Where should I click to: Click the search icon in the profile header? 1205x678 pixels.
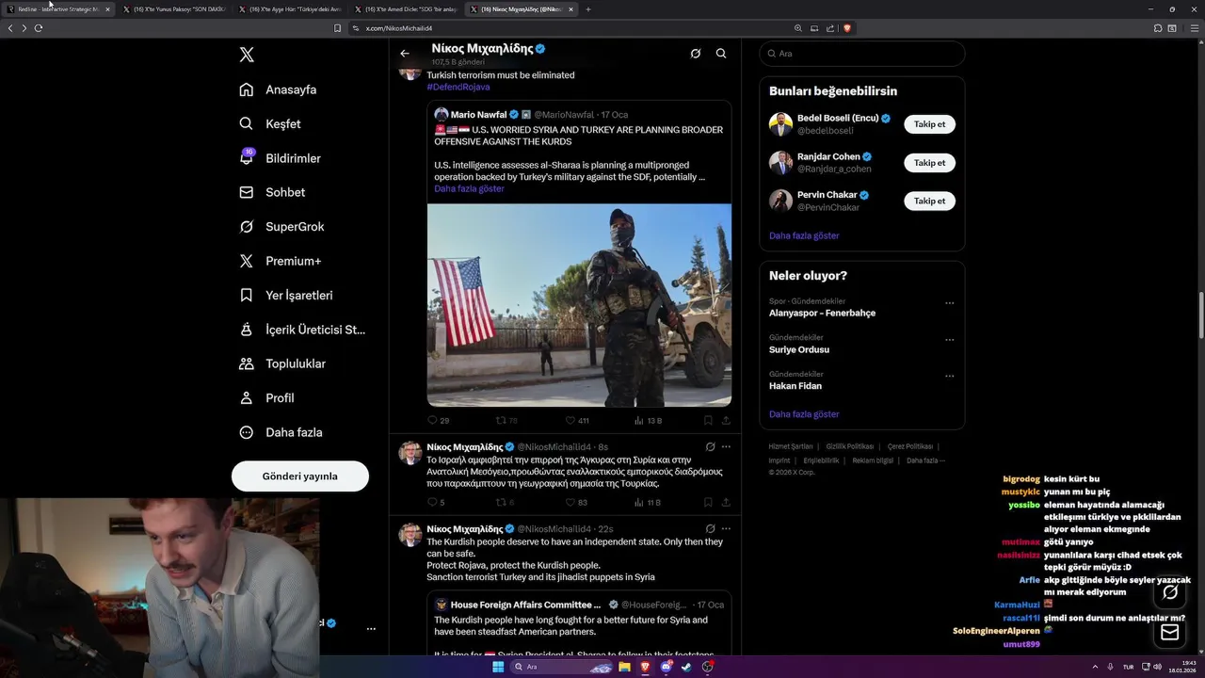point(721,54)
